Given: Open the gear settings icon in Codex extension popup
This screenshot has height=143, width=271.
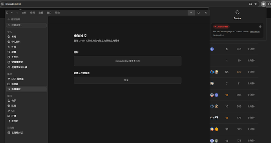Looking at the screenshot, I should (x=260, y=27).
